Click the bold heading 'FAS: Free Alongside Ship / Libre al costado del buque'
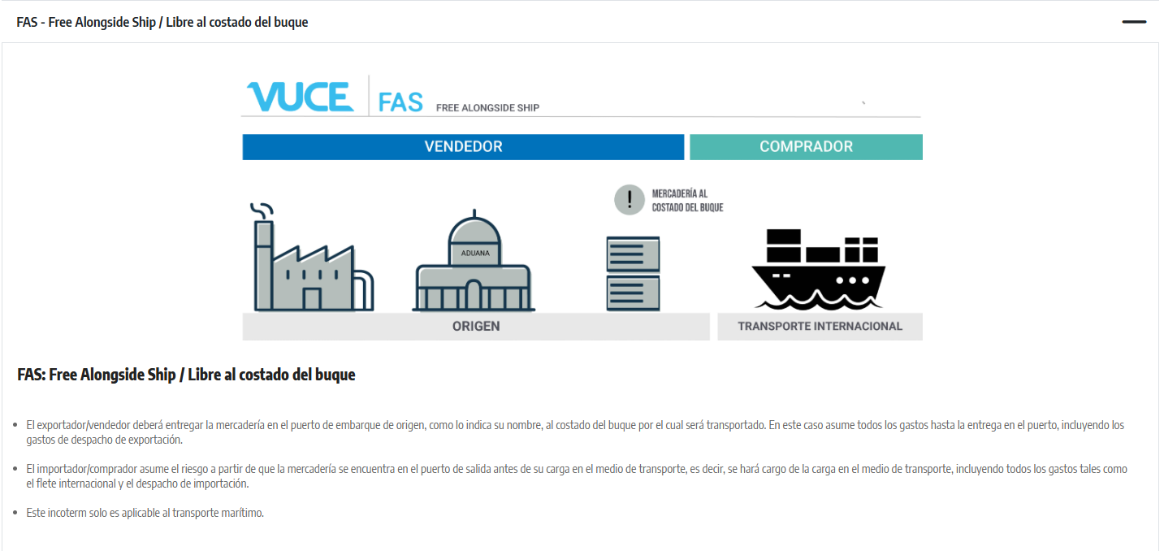 coord(186,375)
